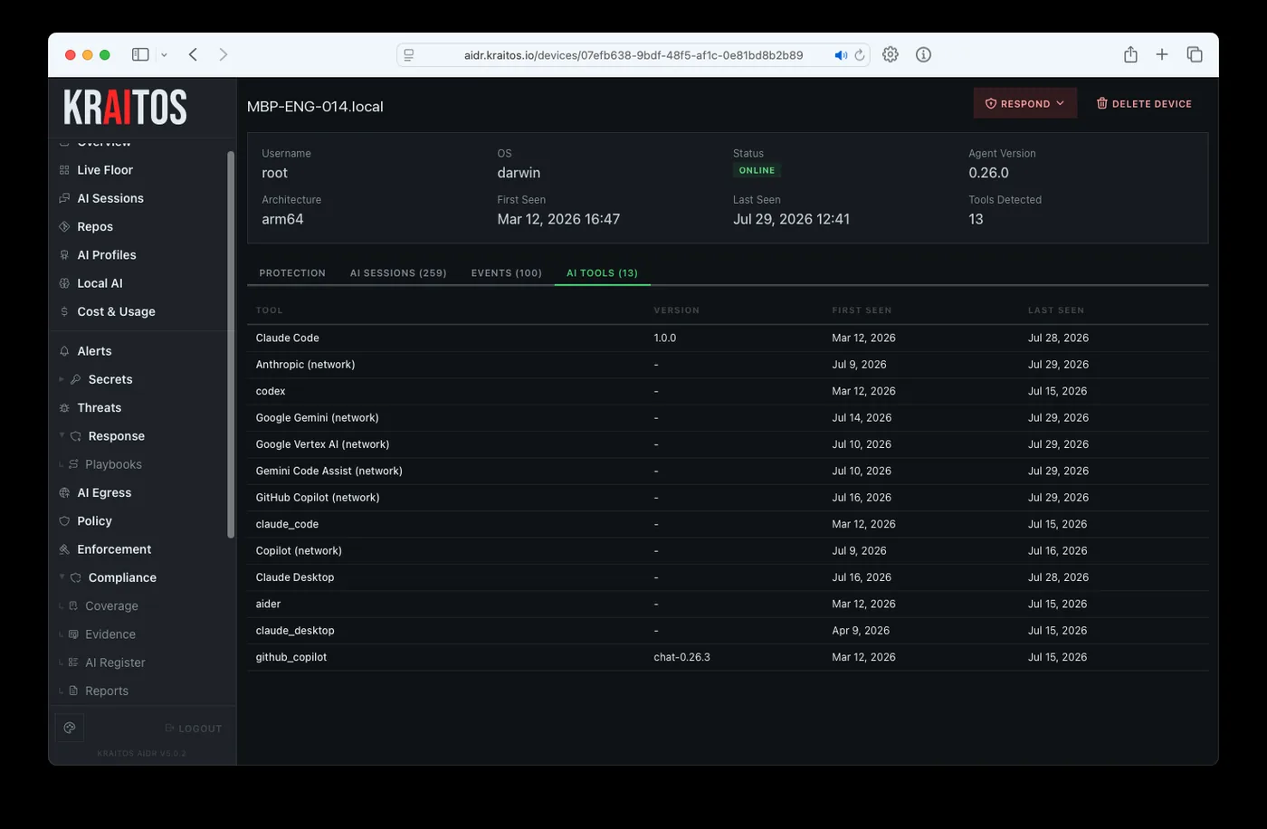Click the Alerts bell icon

tap(64, 351)
